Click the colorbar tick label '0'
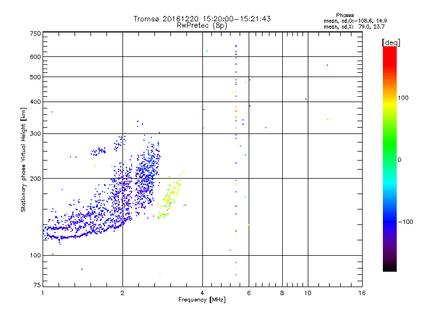Screen dimensions: 426x319 click(x=399, y=160)
